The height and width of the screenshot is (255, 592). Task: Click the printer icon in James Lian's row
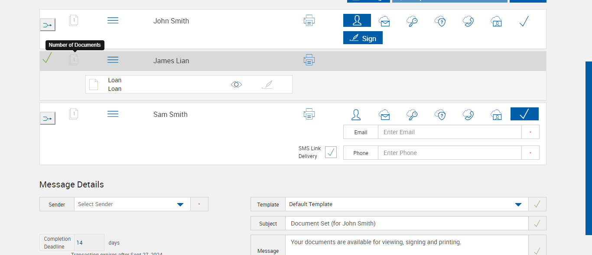point(309,60)
